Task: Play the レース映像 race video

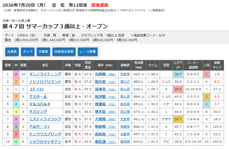Action: tap(88, 52)
